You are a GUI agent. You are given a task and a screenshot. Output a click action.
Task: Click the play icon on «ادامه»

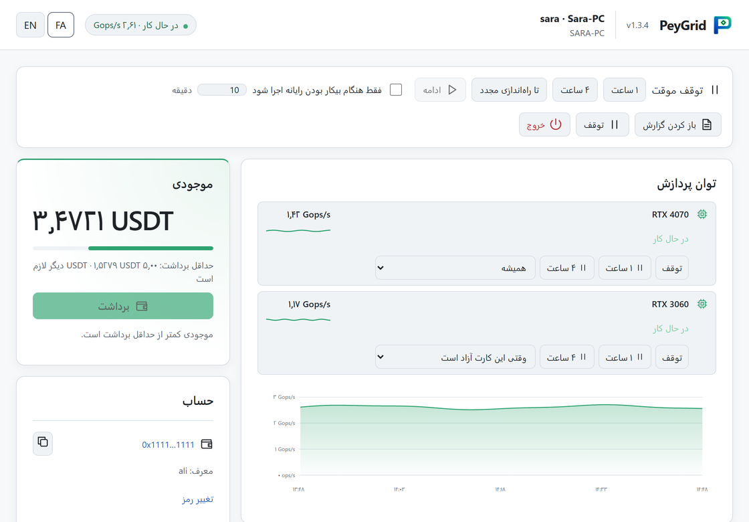tap(452, 90)
